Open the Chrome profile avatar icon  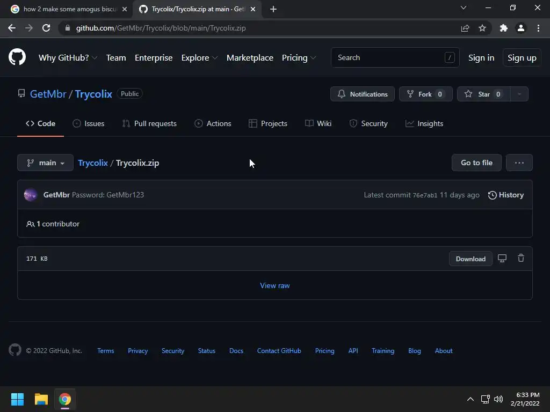(x=521, y=28)
